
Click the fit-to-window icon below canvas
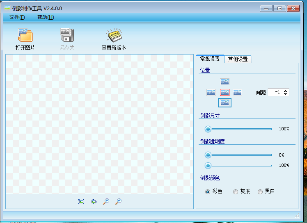click(81, 201)
